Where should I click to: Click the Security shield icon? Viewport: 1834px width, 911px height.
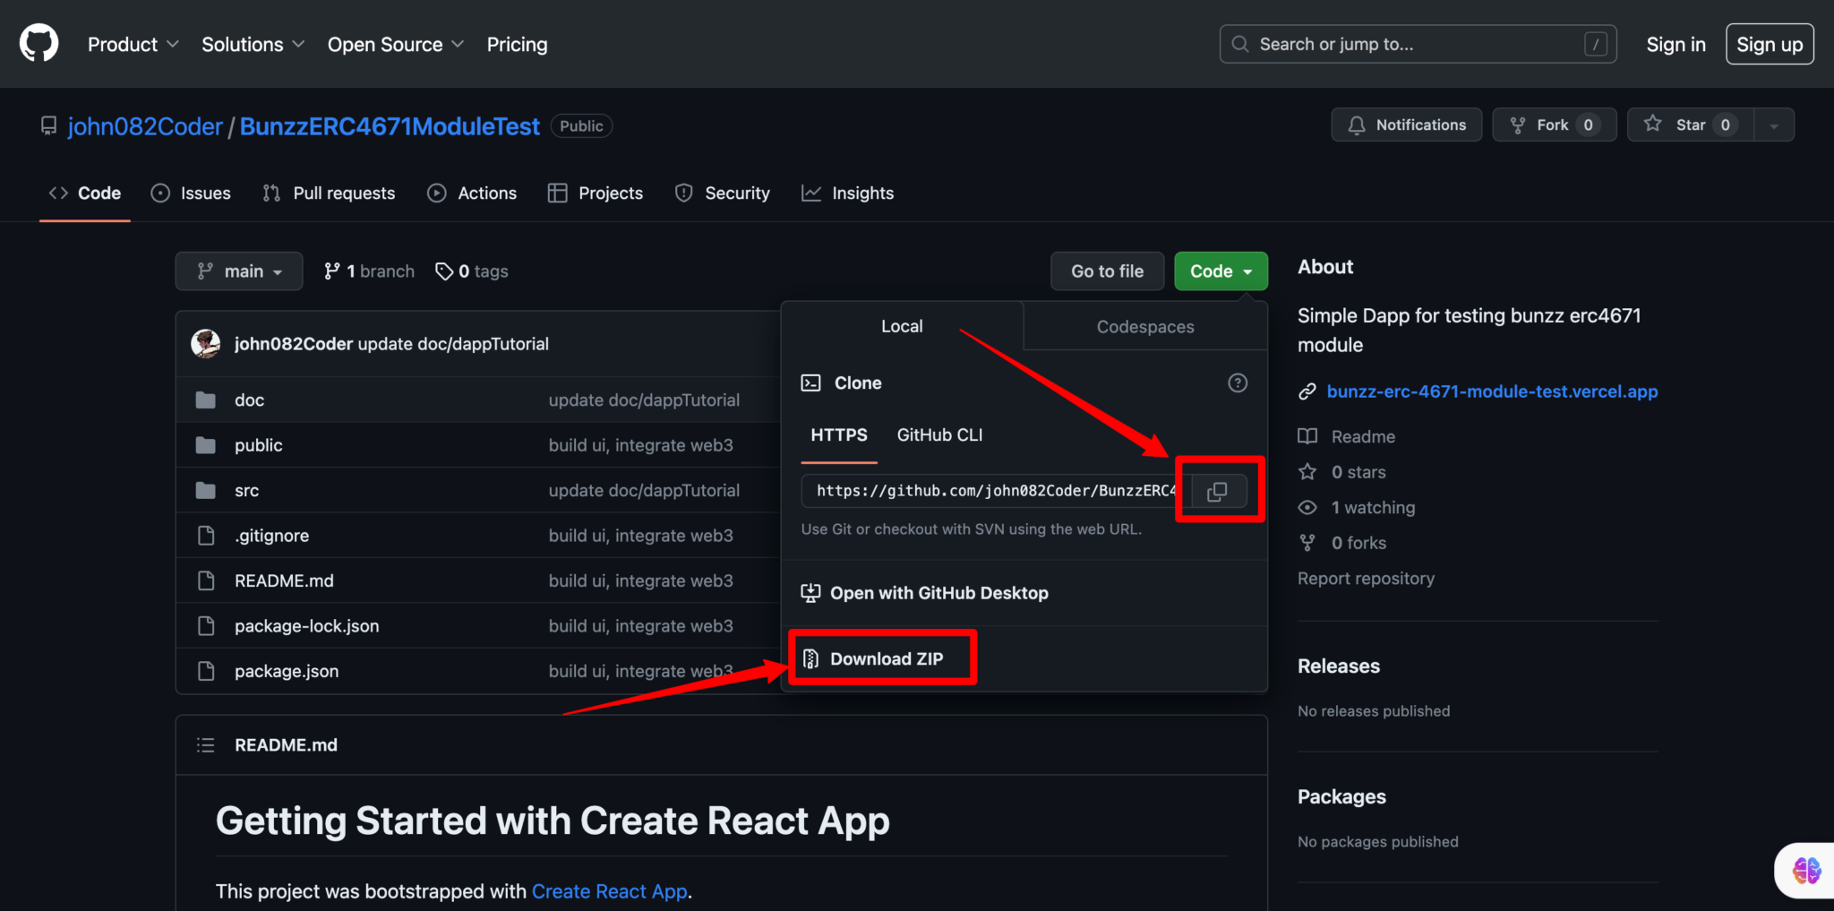(x=683, y=193)
